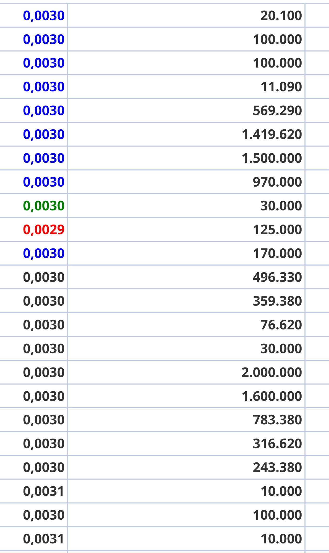
Task: Select the 2.000.000 volume value
Action: coord(272,372)
